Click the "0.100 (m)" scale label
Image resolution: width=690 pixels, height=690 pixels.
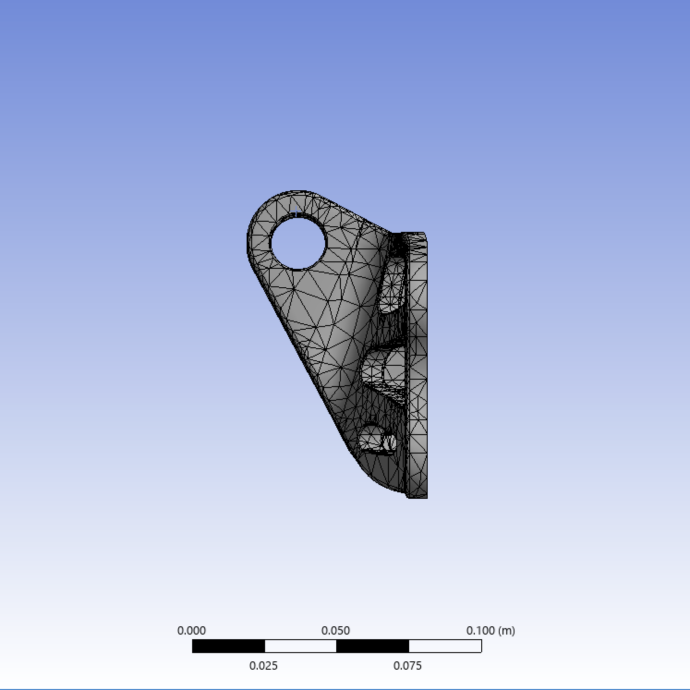pos(490,630)
